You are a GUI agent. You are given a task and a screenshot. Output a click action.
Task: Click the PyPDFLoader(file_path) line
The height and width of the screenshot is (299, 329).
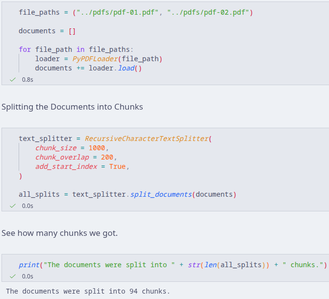(99, 59)
